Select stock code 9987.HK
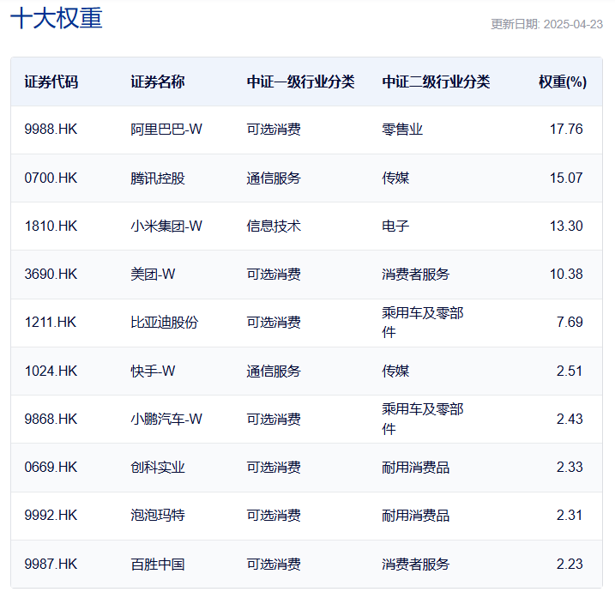The width and height of the screenshot is (615, 598). tap(51, 564)
